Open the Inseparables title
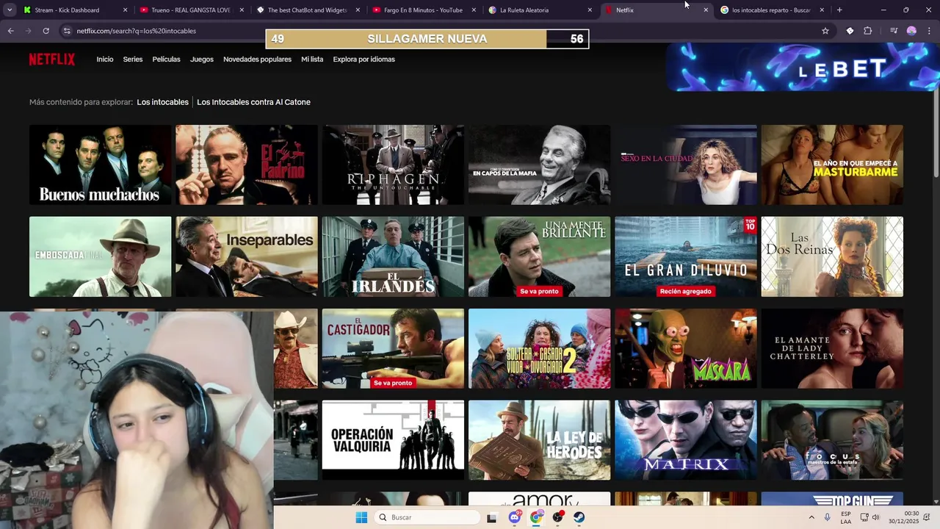This screenshot has width=940, height=529. point(247,256)
